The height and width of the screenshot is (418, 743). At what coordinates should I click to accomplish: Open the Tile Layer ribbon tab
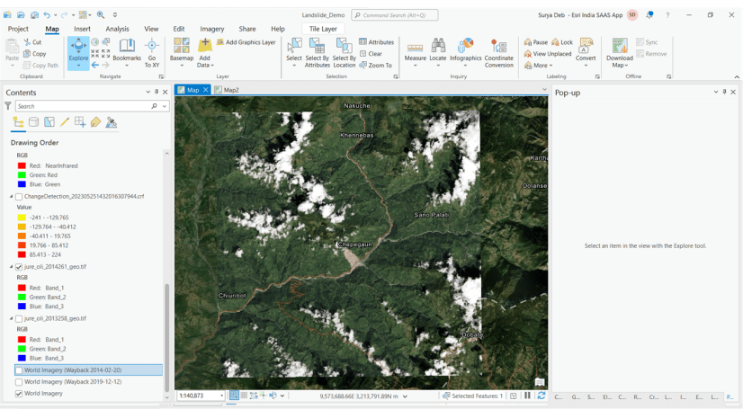pos(323,29)
